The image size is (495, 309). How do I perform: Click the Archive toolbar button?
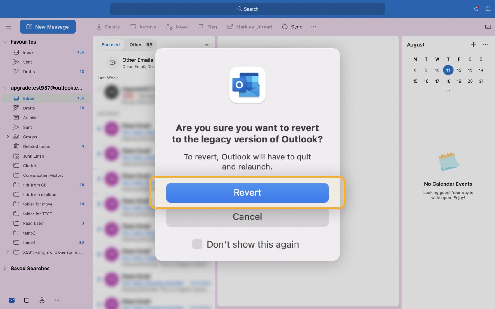coord(143,27)
